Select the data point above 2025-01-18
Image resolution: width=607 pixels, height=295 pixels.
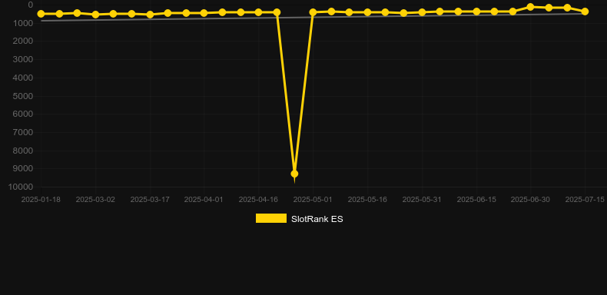[41, 14]
